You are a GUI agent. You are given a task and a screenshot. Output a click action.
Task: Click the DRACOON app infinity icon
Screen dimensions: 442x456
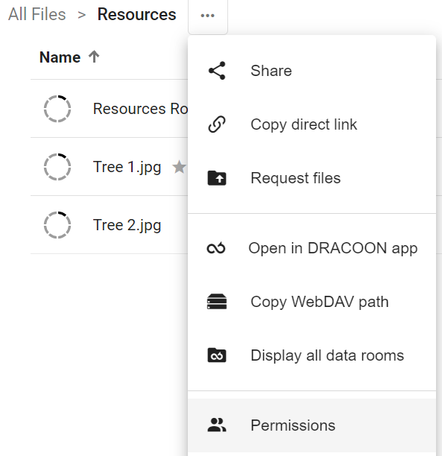click(x=216, y=248)
